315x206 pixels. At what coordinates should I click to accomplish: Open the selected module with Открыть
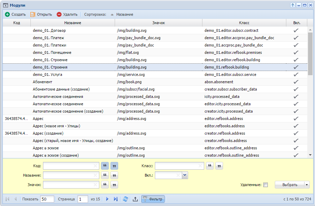point(41,14)
